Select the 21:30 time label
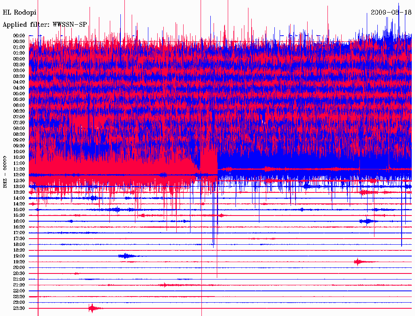Viewport: 415px width, 316px height. click(x=19, y=285)
